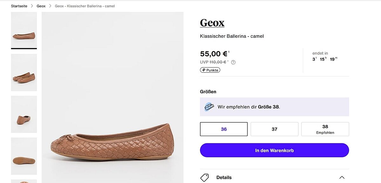Show first thumbnail side view of shoe
This screenshot has width=381, height=183.
24,30
